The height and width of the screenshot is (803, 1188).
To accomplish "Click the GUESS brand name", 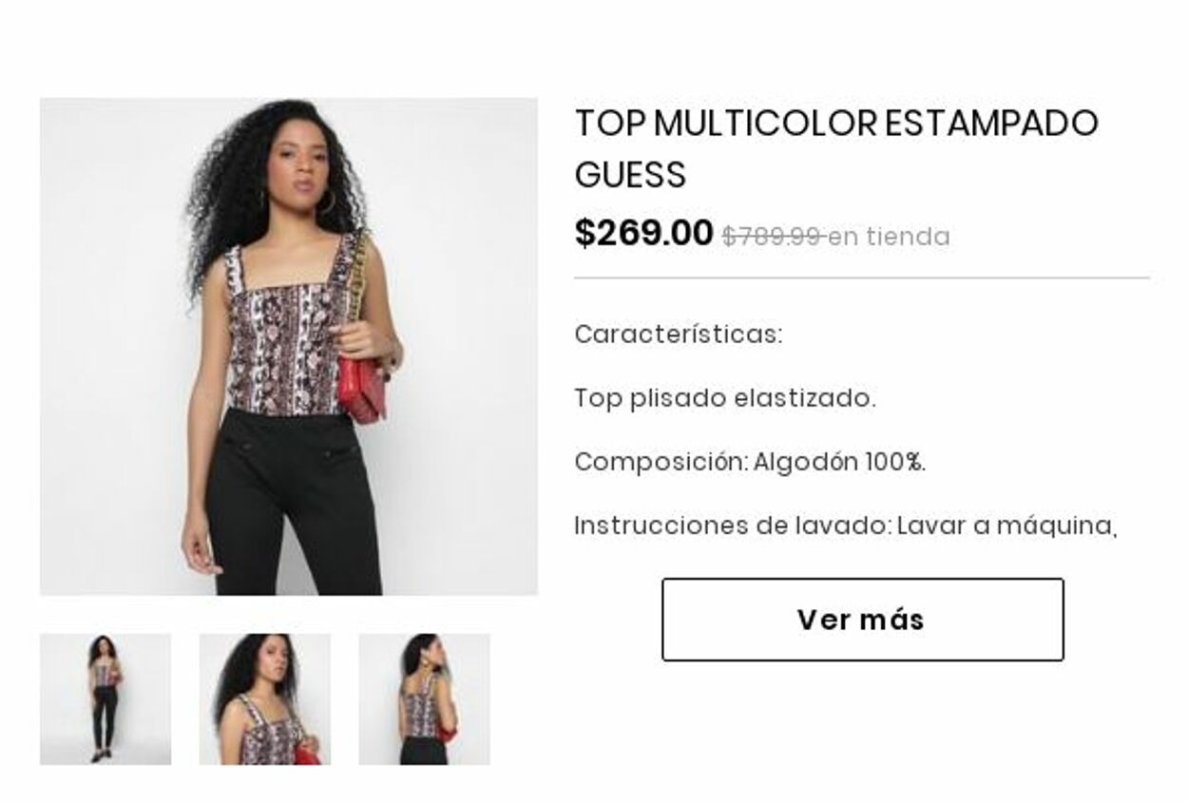I will (x=630, y=175).
